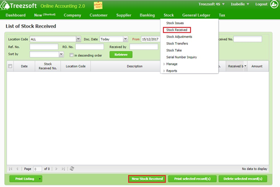Open the Banking menu
280x187 pixels.
[x=147, y=15]
